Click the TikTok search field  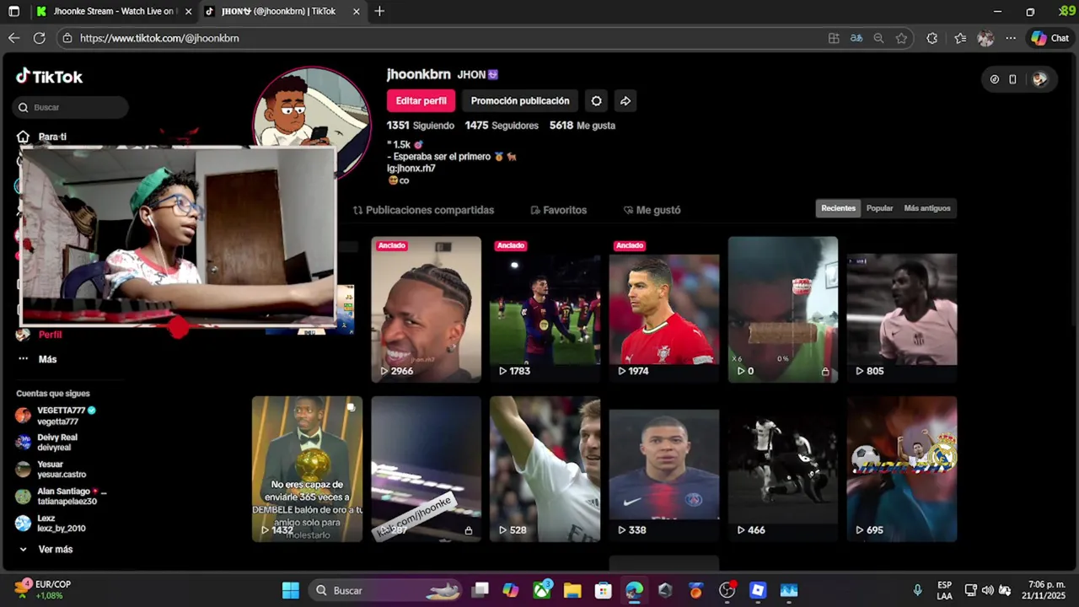coord(71,107)
